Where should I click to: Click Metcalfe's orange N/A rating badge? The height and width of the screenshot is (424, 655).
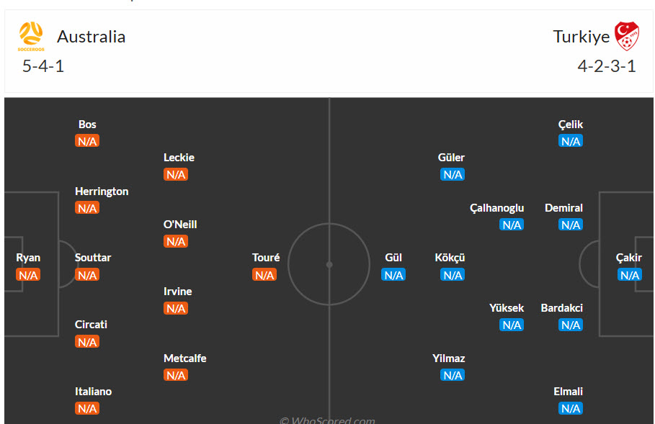(x=176, y=375)
